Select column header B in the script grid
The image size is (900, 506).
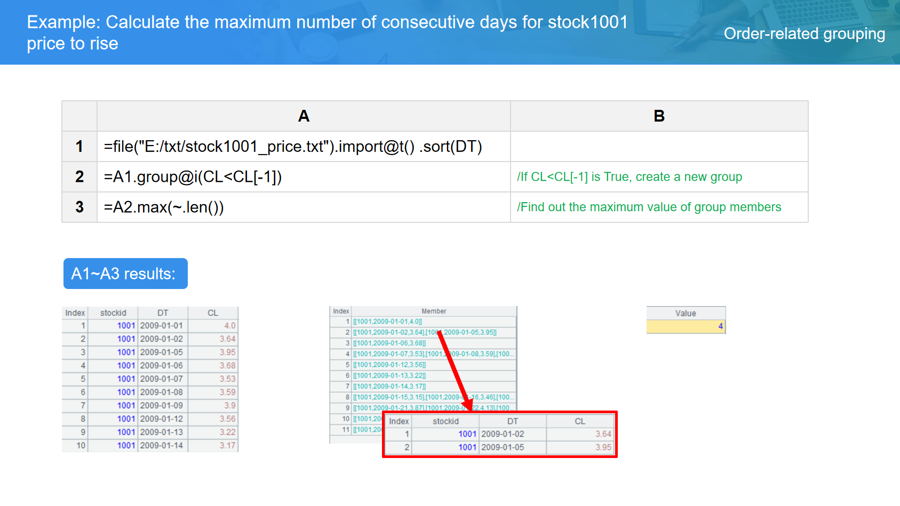coord(659,116)
